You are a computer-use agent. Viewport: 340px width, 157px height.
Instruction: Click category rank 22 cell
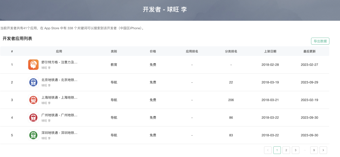[231, 82]
